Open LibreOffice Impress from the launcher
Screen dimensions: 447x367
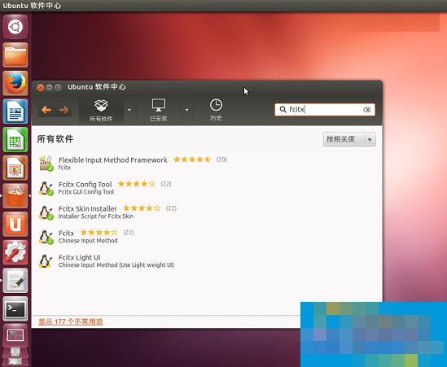pyautogui.click(x=15, y=168)
